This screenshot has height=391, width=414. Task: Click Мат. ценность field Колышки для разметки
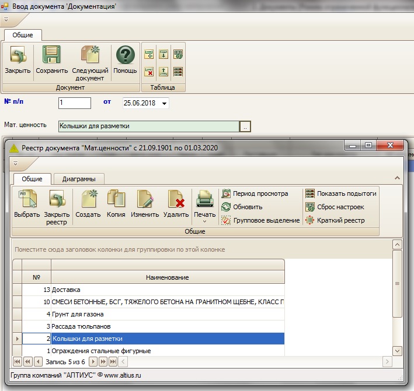click(x=149, y=126)
